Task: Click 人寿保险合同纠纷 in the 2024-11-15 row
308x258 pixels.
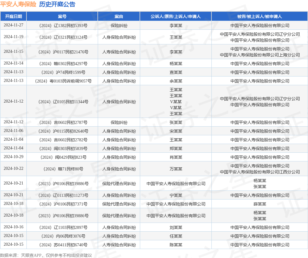Action: [x=119, y=52]
